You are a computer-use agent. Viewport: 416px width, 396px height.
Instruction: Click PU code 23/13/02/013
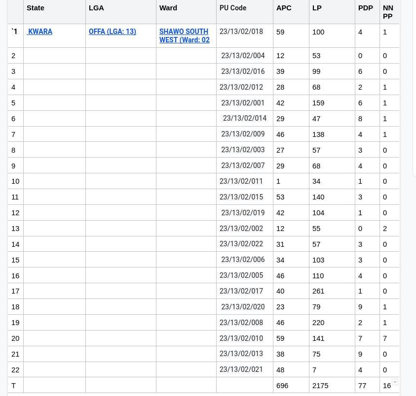241,354
